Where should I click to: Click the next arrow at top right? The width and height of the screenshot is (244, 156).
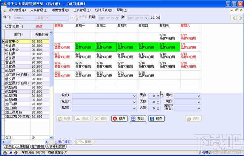[x=240, y=18]
